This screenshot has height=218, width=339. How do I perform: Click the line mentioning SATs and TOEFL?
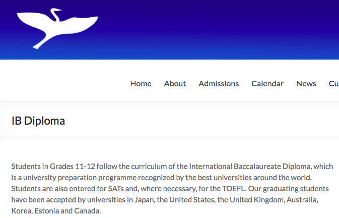(x=170, y=189)
